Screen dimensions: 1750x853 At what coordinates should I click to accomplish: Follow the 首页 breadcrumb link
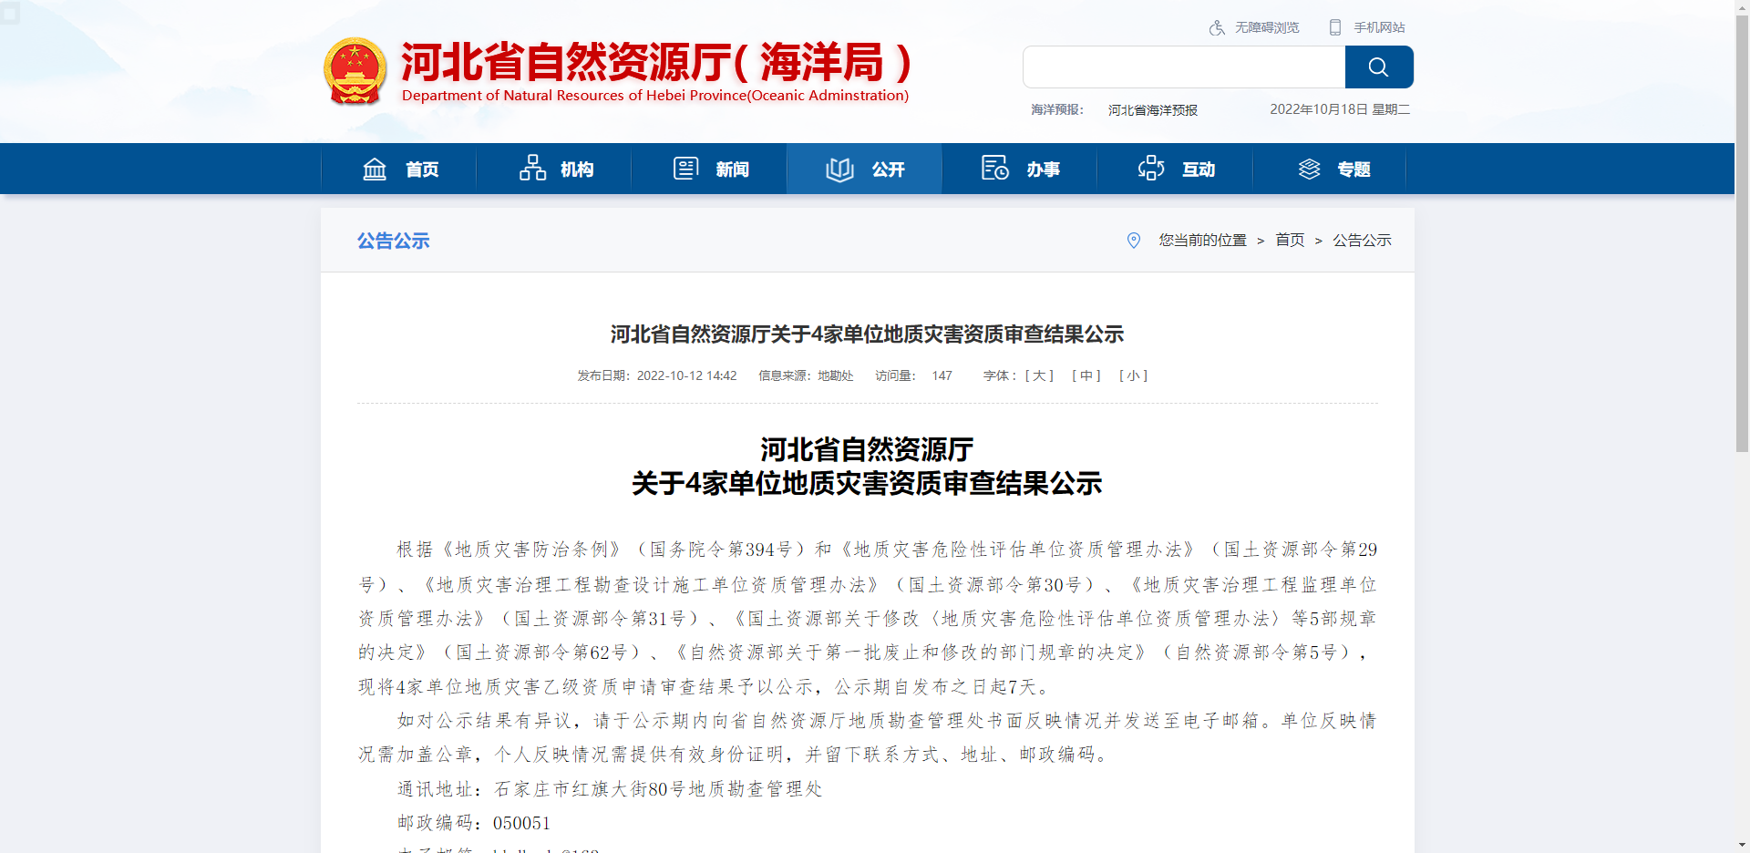(x=1290, y=240)
